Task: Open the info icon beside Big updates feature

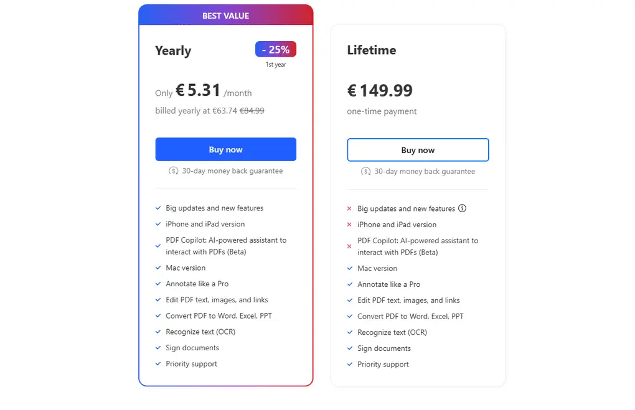Action: click(462, 208)
